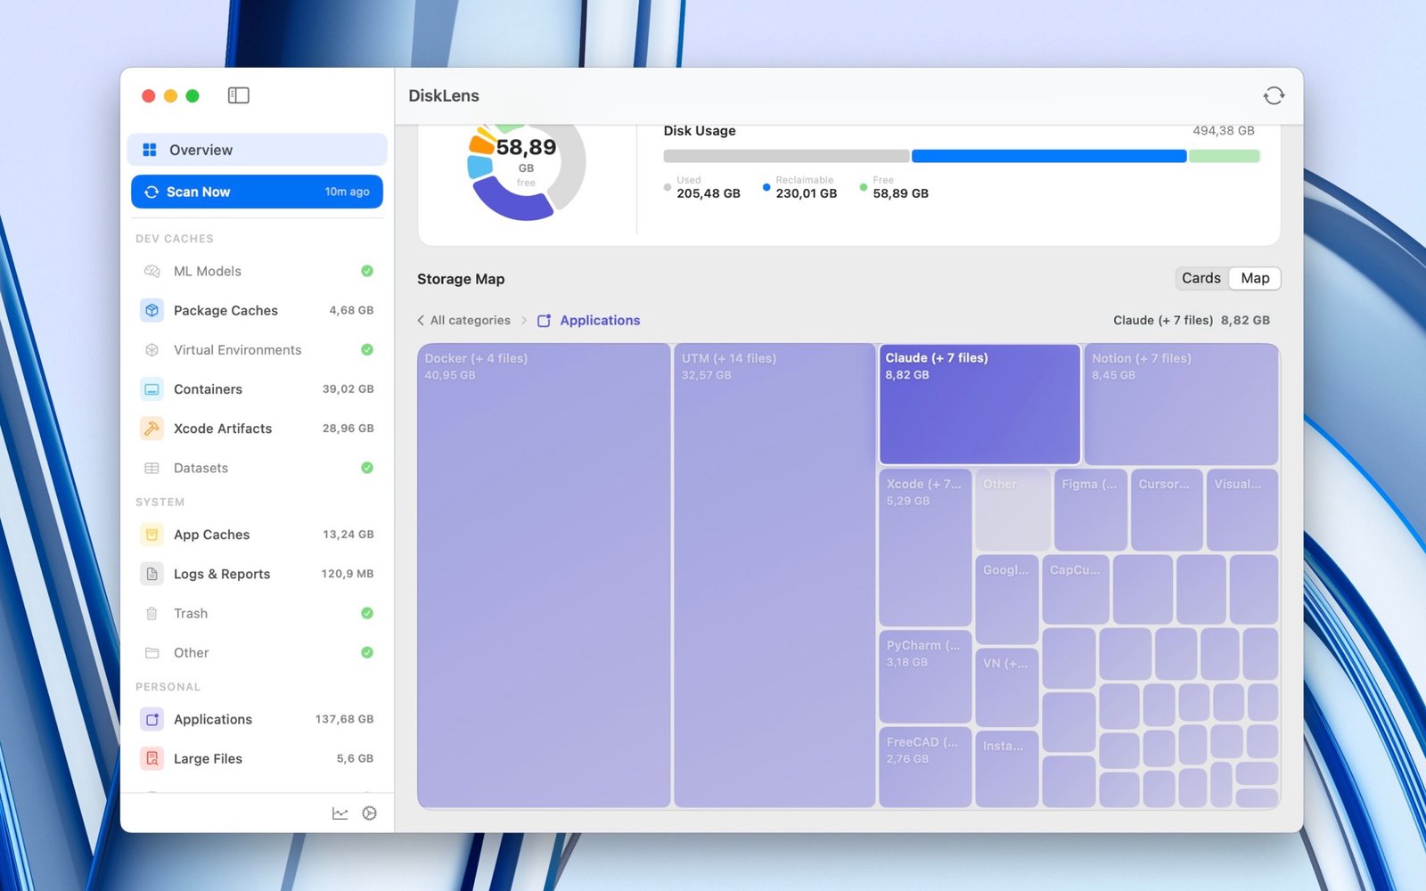Select the Googl... treemap tile
The height and width of the screenshot is (891, 1426).
[1007, 599]
